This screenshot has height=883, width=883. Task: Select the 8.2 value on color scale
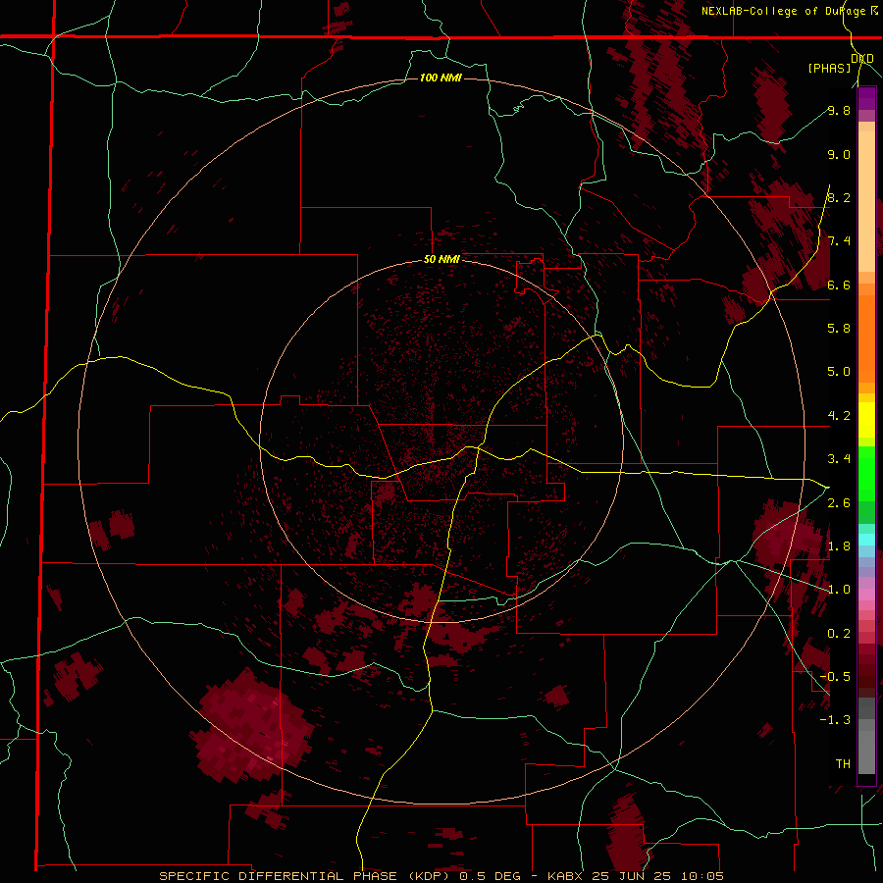pos(839,197)
